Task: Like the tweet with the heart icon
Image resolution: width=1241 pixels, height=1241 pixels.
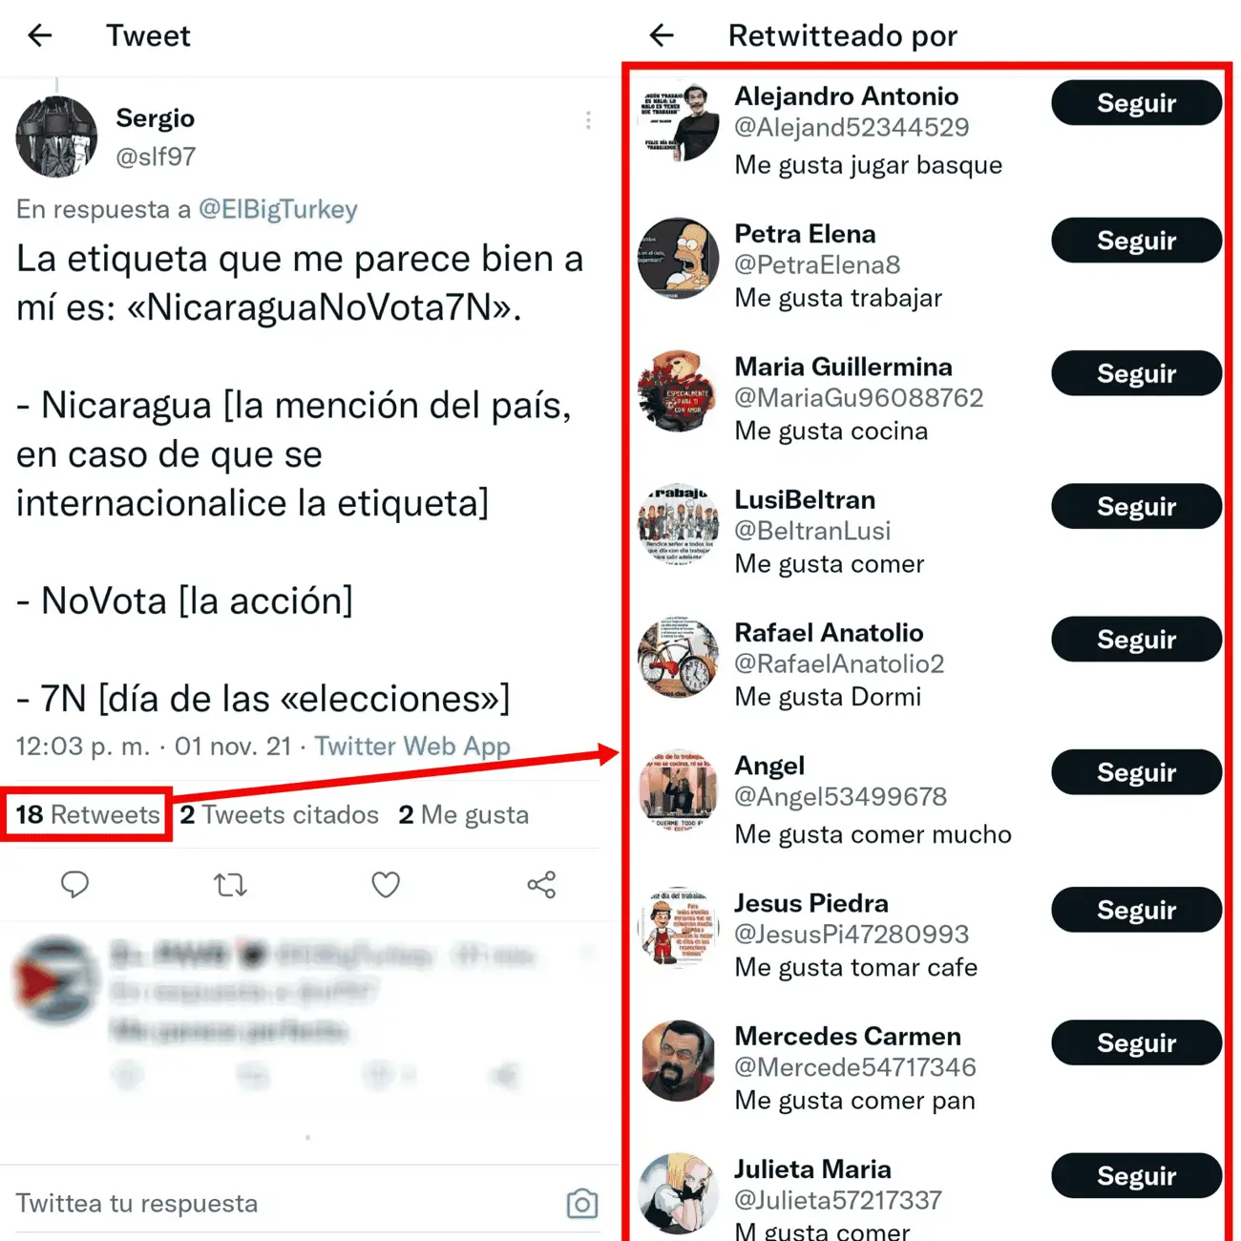Action: click(x=386, y=885)
